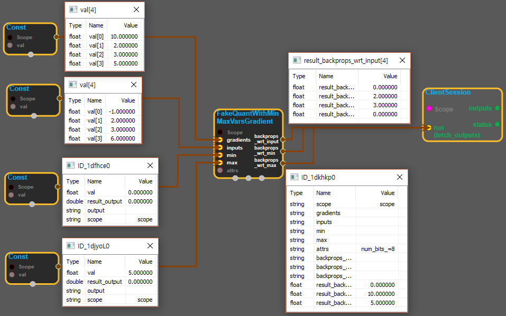This screenshot has height=316, width=506.
Task: Click the inputs pin on FakeQuant node
Action: tap(220, 148)
